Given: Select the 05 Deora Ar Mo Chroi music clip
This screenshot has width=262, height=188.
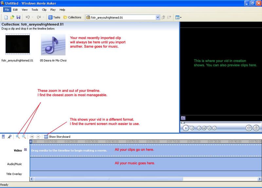Looking at the screenshot, I should click(x=53, y=45).
